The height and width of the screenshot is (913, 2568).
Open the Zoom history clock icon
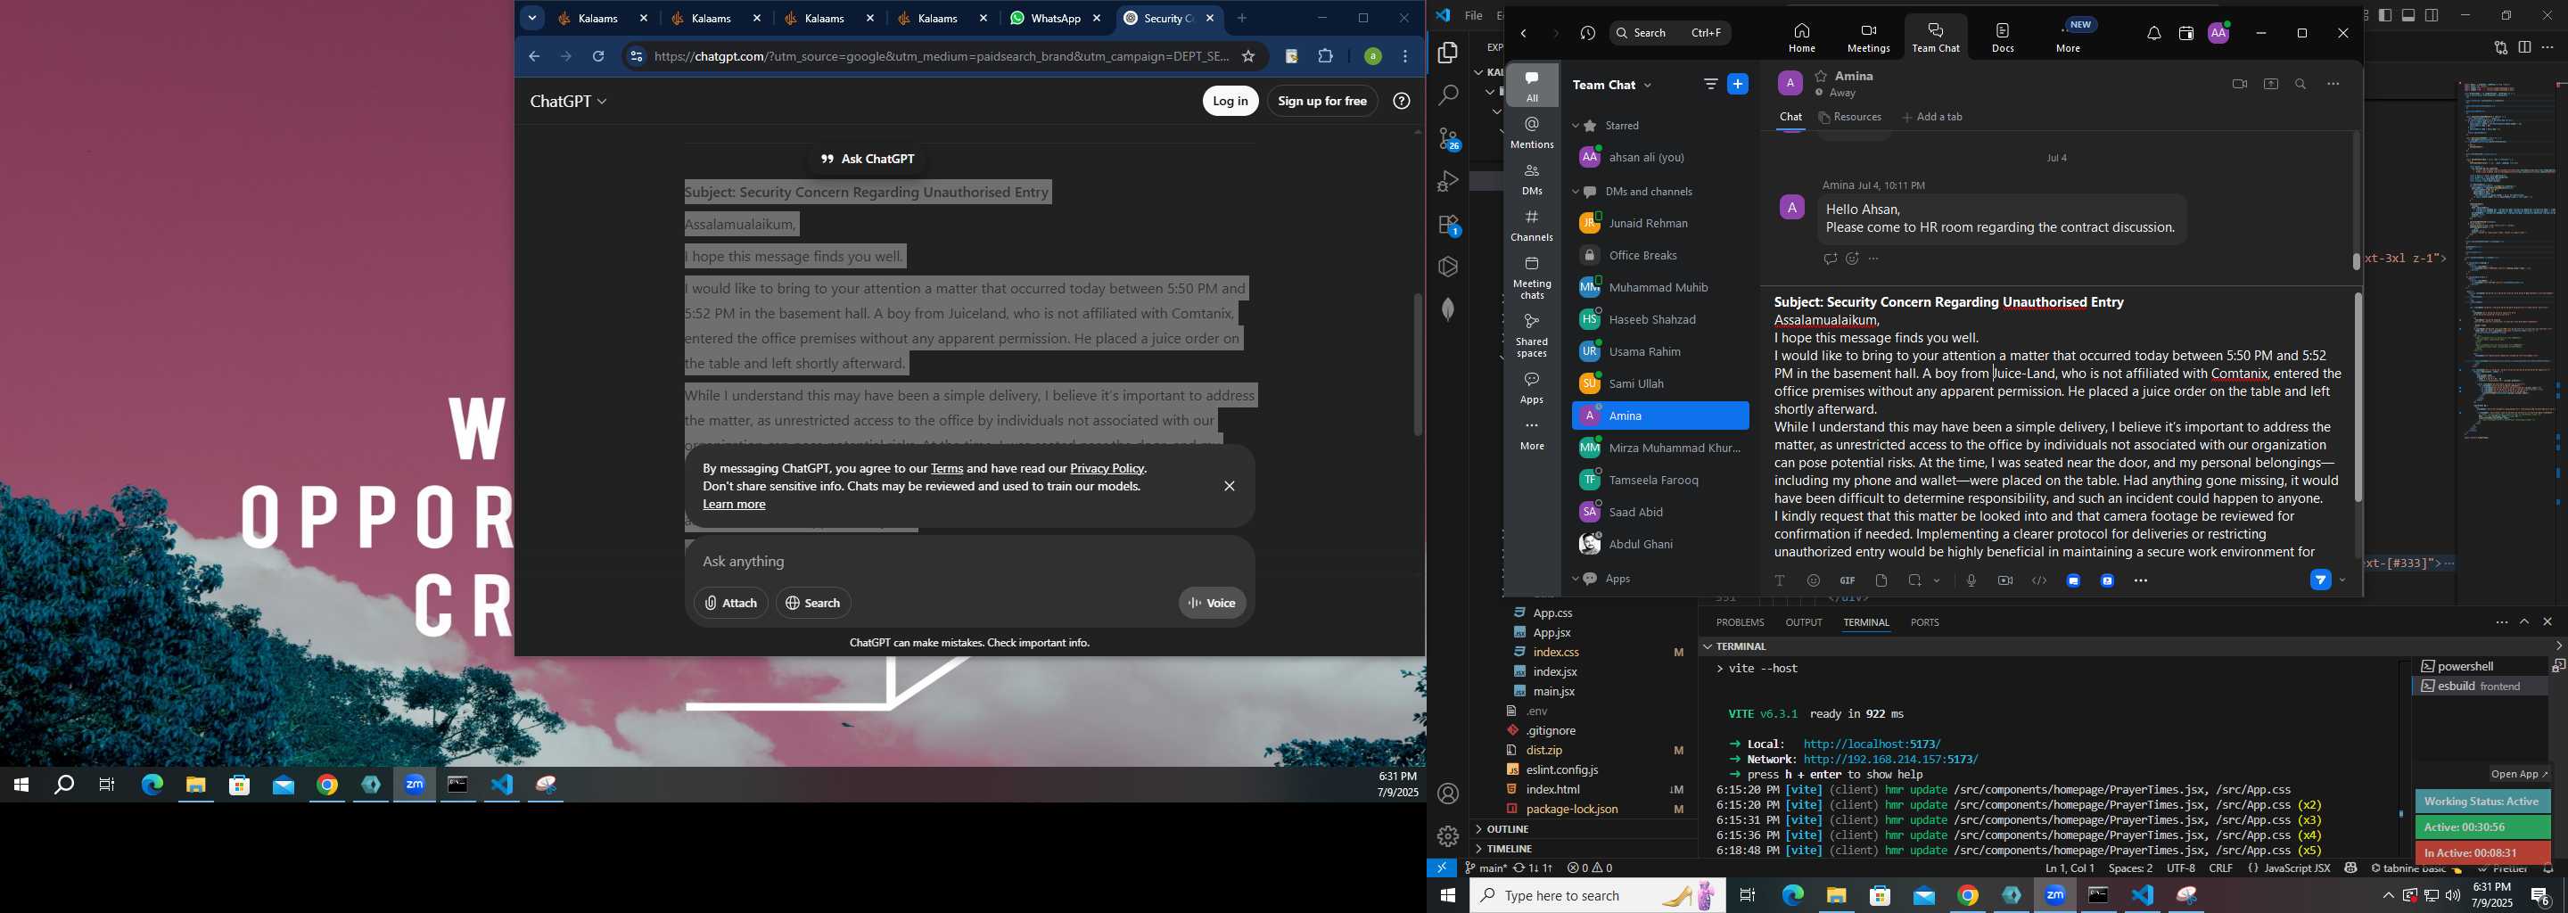click(x=1588, y=34)
